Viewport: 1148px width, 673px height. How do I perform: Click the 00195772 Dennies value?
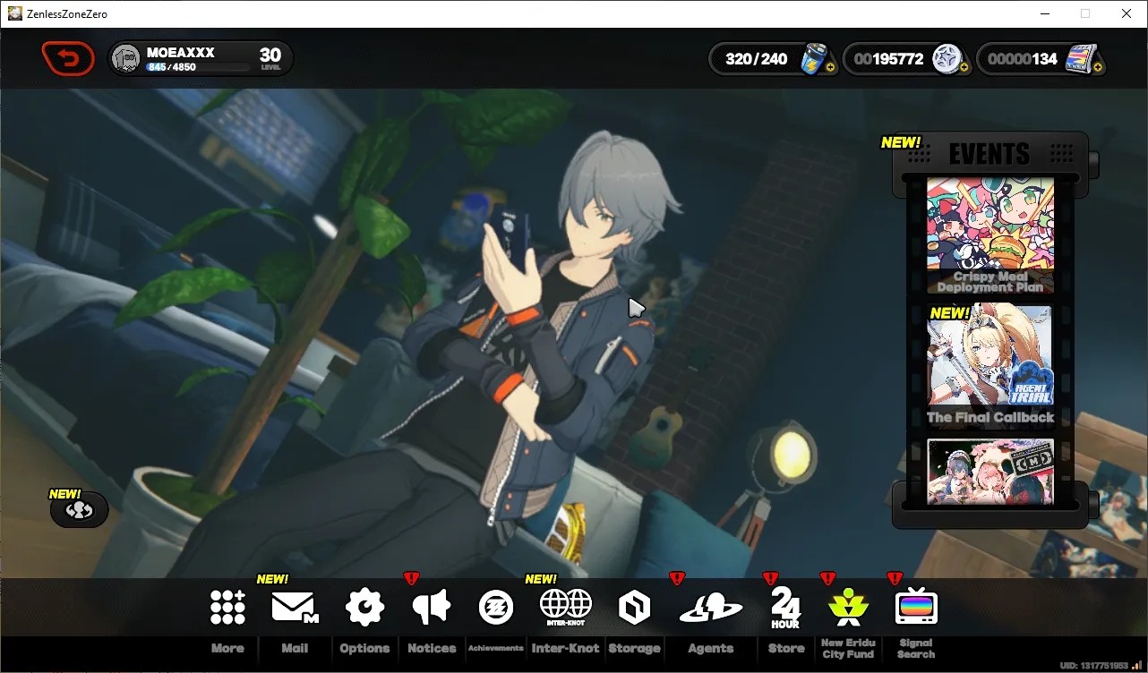click(x=888, y=59)
